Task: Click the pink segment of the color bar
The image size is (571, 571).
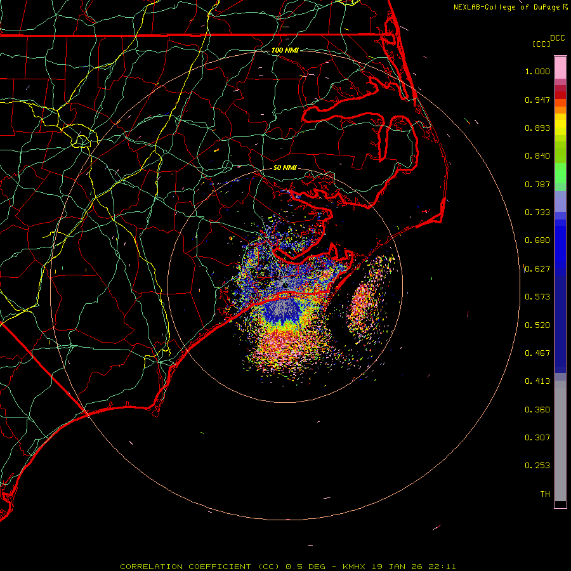Action: [x=560, y=68]
